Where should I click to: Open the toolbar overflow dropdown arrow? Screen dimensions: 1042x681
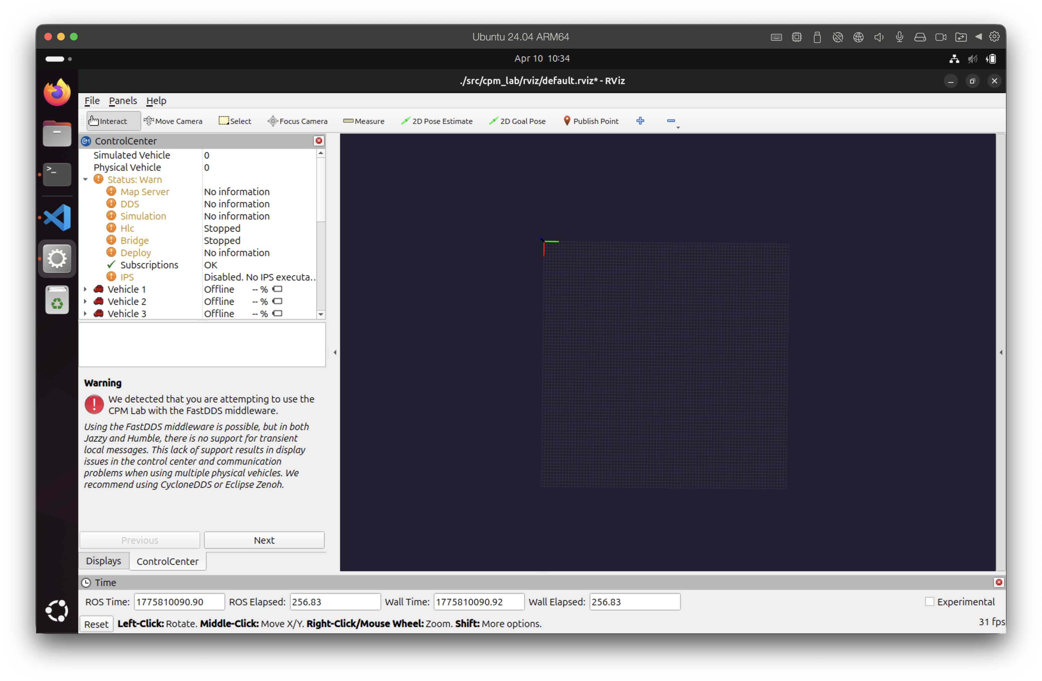pos(678,127)
